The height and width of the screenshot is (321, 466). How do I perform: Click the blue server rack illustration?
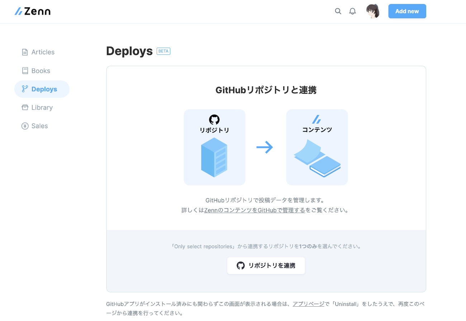tap(214, 157)
